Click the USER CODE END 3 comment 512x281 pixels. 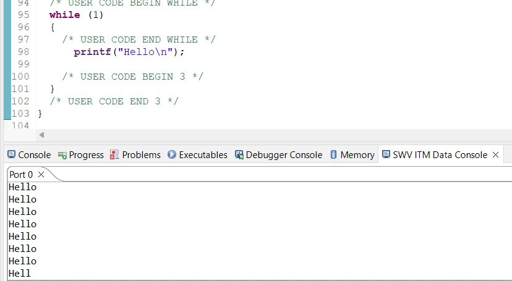click(x=114, y=101)
